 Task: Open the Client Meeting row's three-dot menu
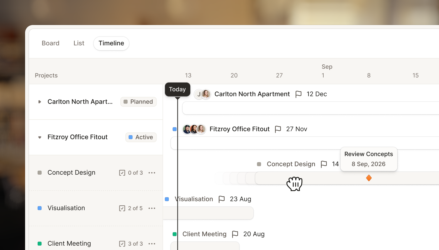[152, 243]
